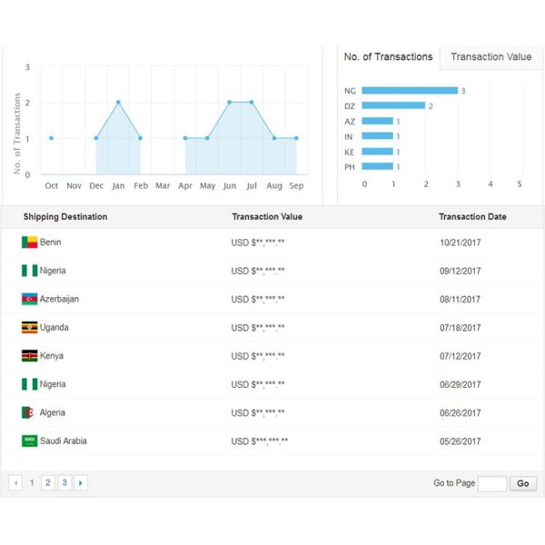The image size is (545, 545).
Task: Click the January peak data point
Action: click(118, 102)
